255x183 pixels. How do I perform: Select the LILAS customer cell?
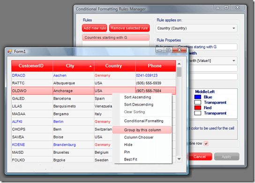click(x=32, y=106)
